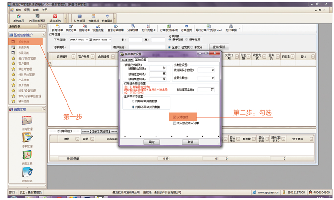Image resolution: width=334 pixels, height=200 pixels.
Task: Open the order start date dropdown
Action: tap(87, 40)
